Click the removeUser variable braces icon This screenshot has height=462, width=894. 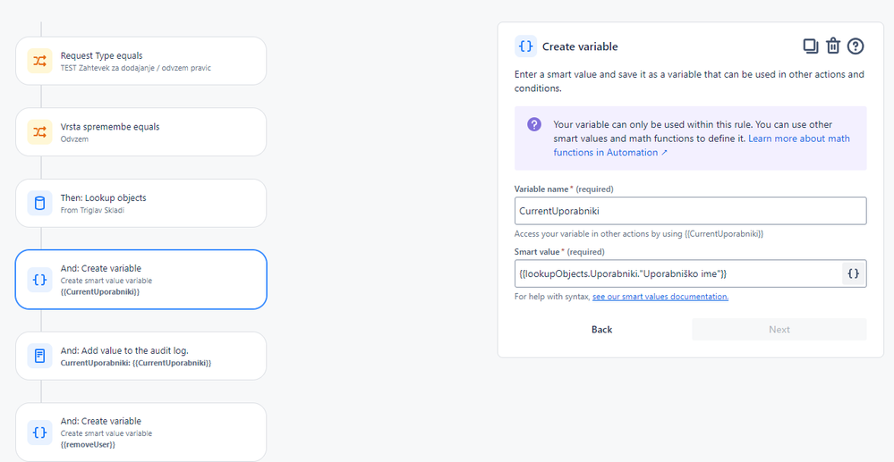pos(39,433)
